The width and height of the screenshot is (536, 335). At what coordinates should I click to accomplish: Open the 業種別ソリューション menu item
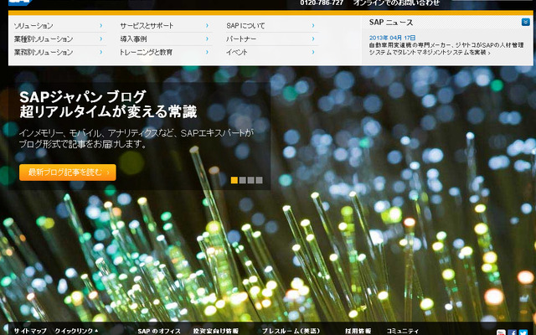click(x=44, y=39)
